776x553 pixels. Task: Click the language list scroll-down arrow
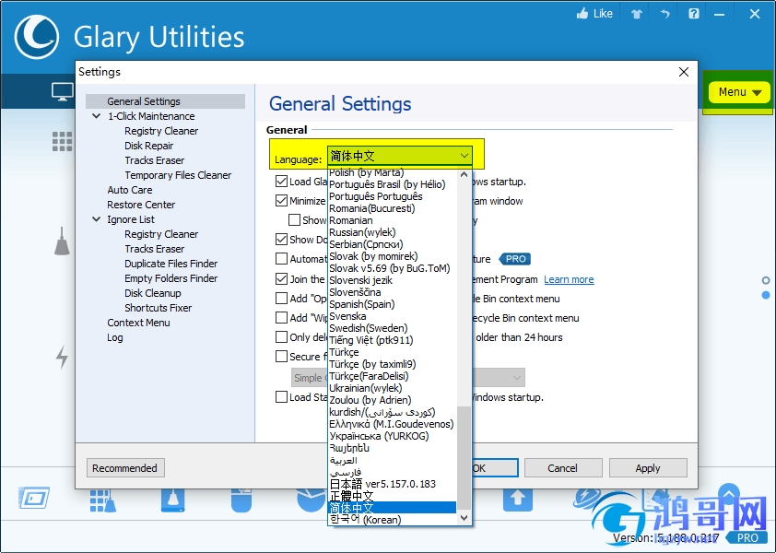tap(464, 518)
